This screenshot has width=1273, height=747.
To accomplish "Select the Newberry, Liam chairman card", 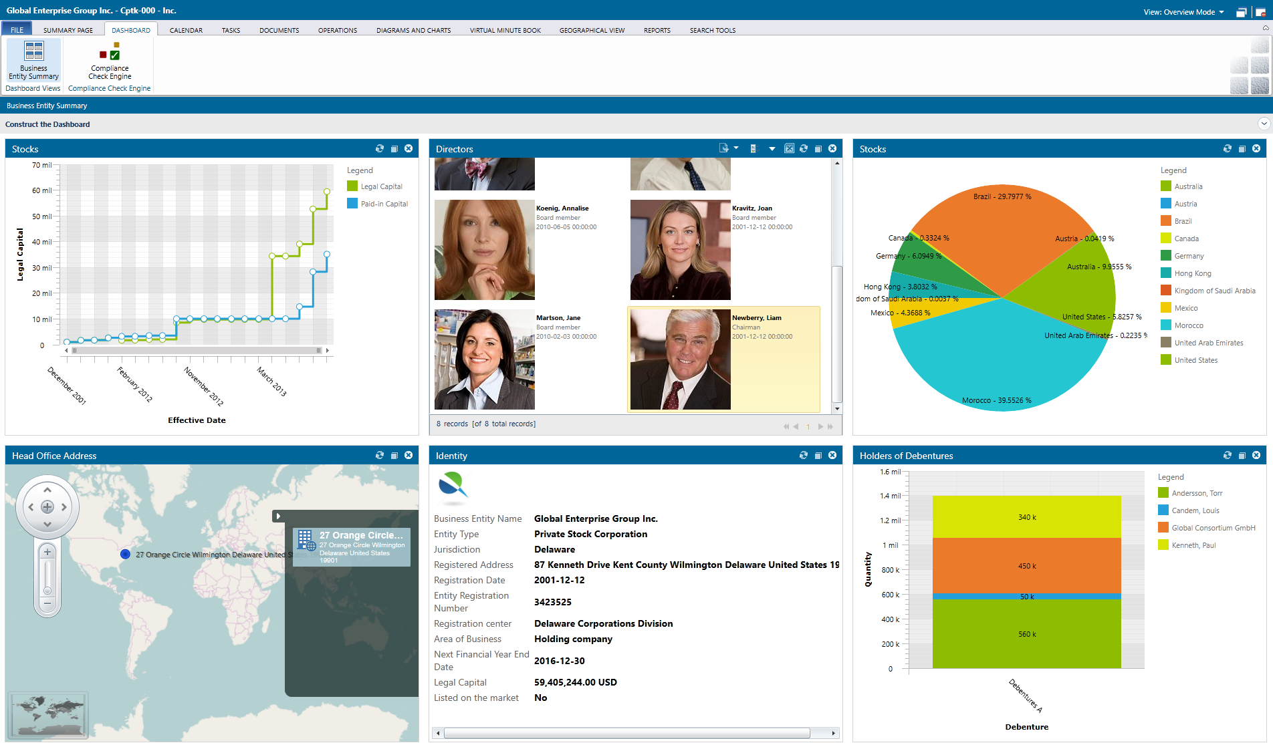I will point(723,359).
